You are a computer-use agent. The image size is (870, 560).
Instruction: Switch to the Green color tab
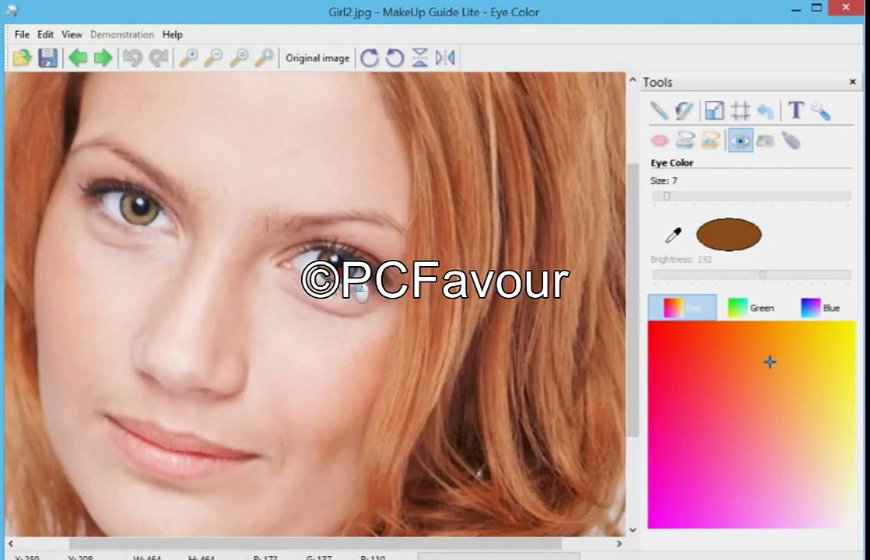tap(751, 307)
